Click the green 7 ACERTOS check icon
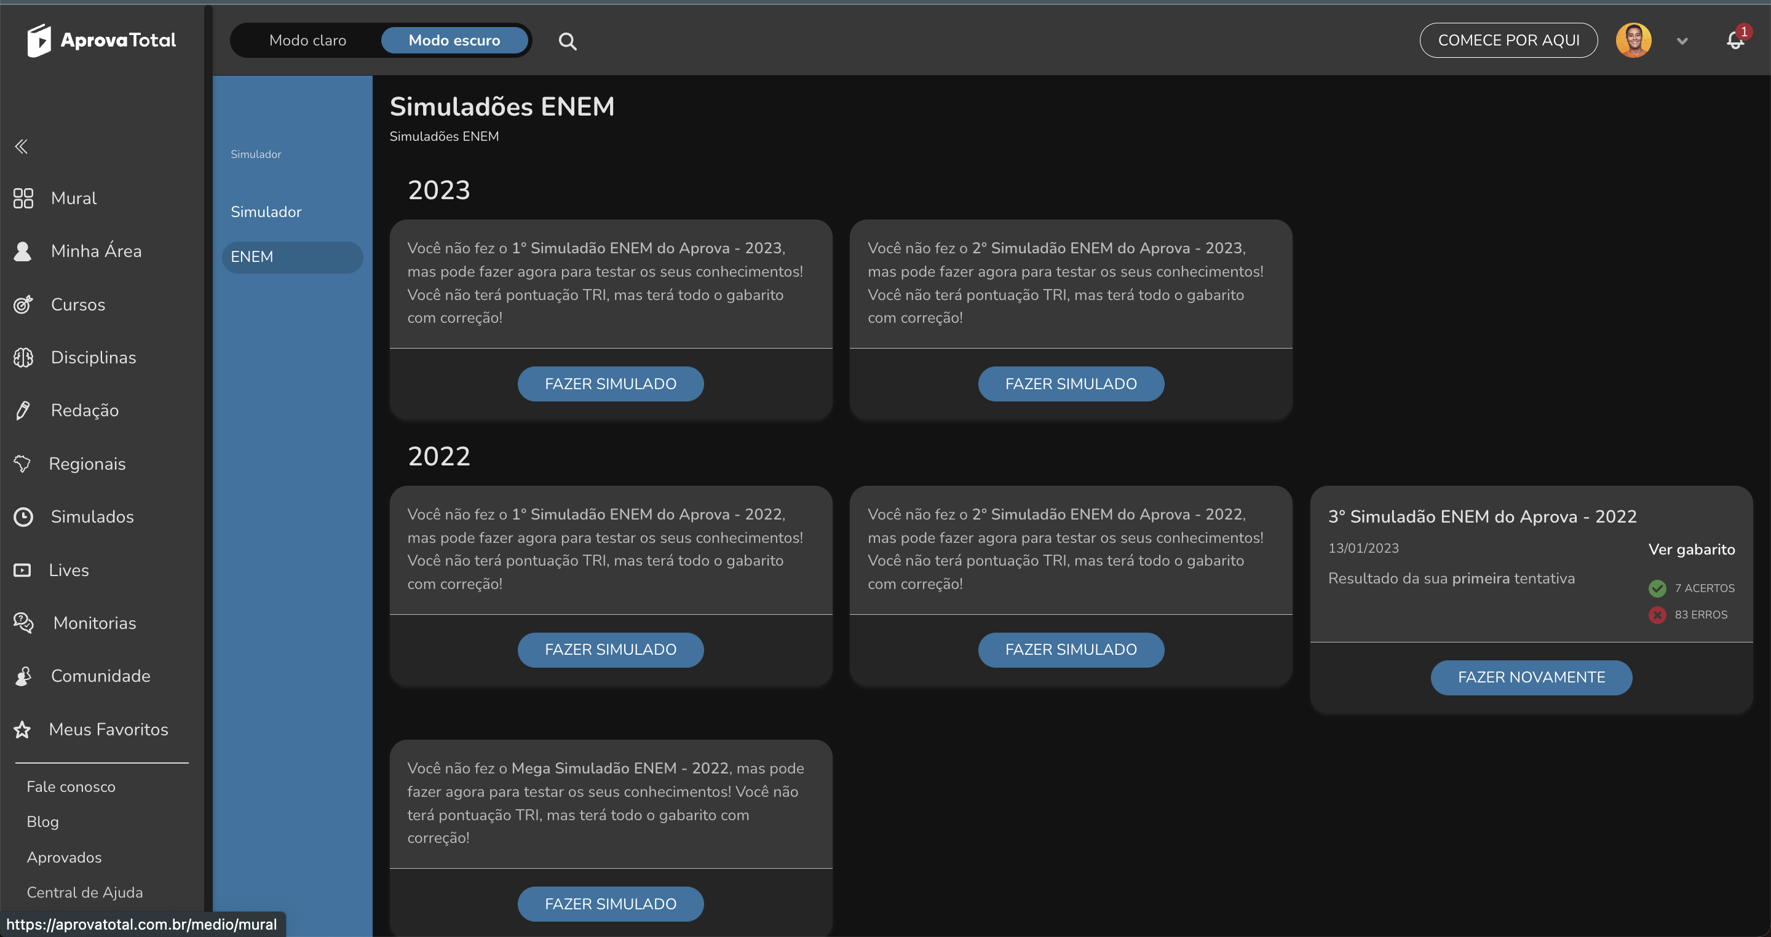Viewport: 1771px width, 937px height. click(1657, 588)
